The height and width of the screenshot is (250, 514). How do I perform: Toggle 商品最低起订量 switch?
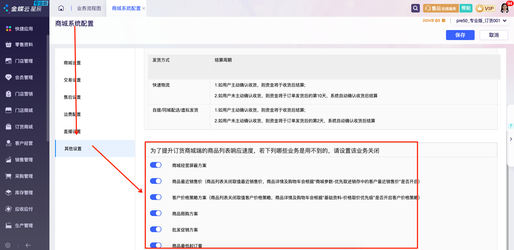156,245
